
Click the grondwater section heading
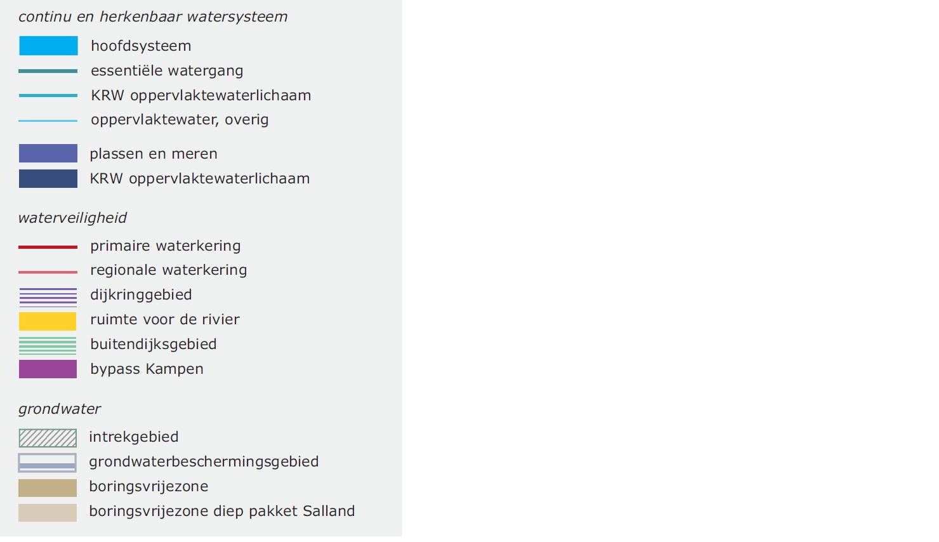click(60, 409)
